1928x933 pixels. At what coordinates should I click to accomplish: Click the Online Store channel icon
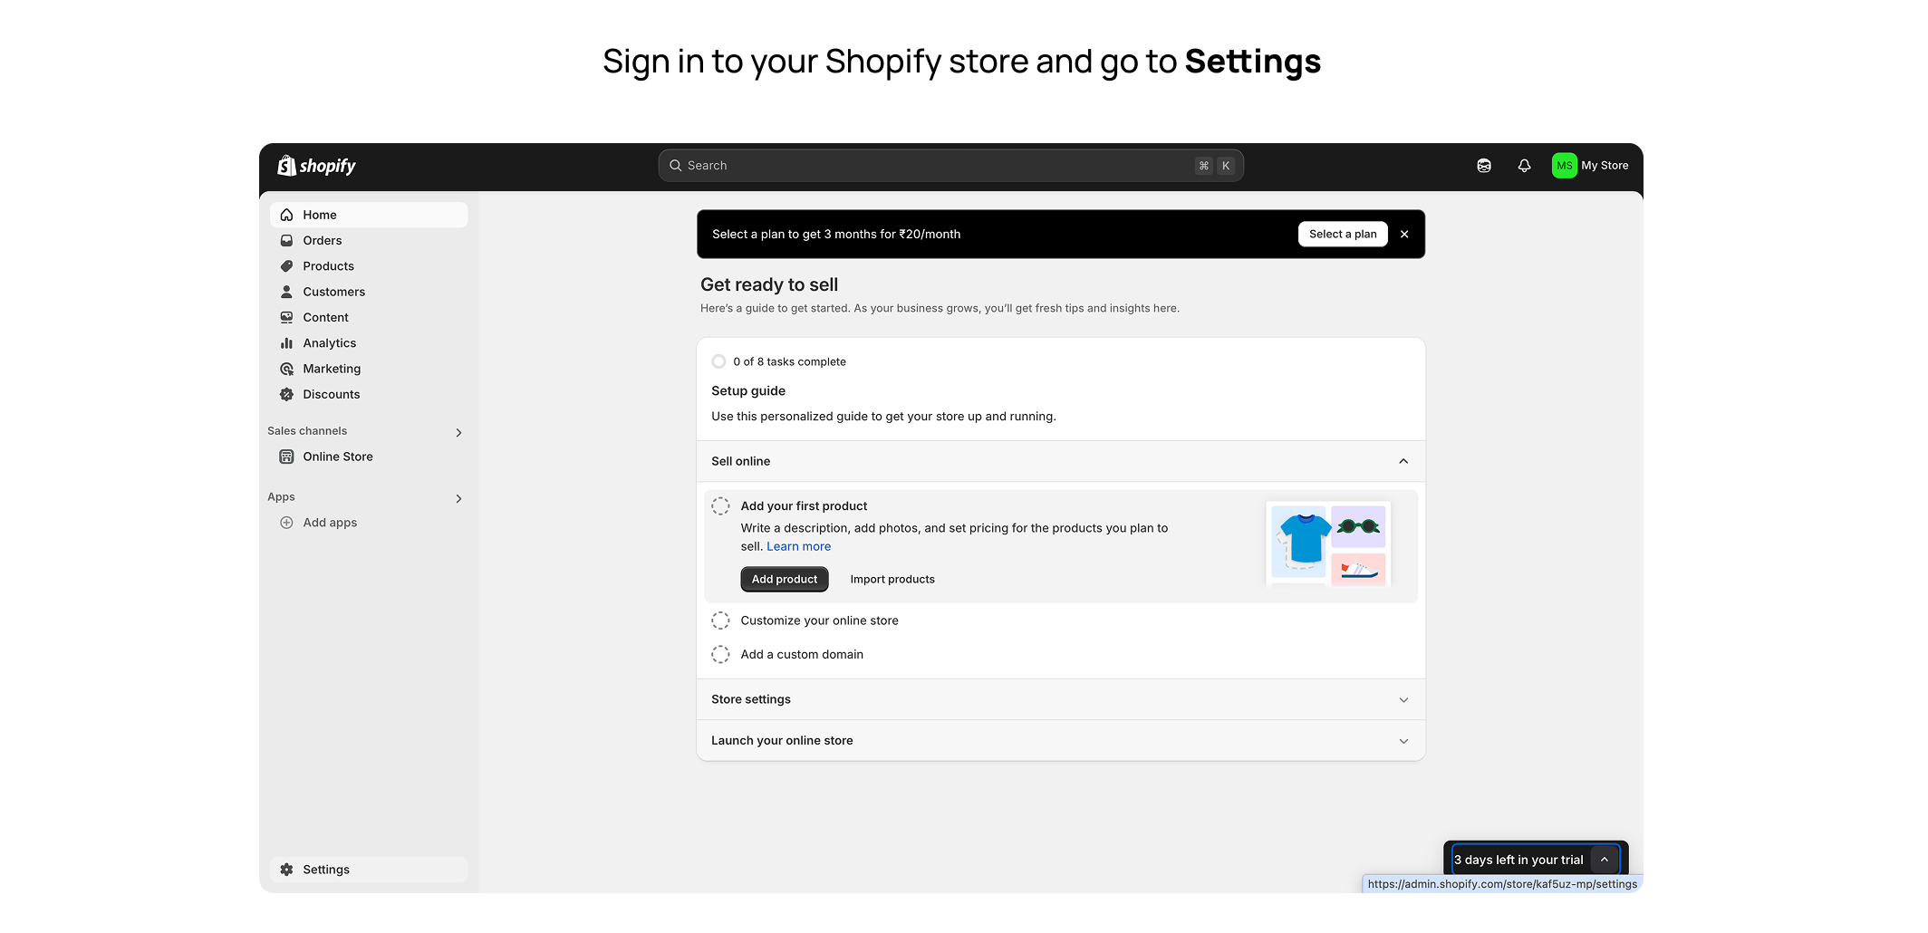tap(287, 457)
